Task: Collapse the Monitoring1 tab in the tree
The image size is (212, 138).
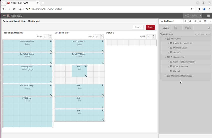Action: (165, 39)
